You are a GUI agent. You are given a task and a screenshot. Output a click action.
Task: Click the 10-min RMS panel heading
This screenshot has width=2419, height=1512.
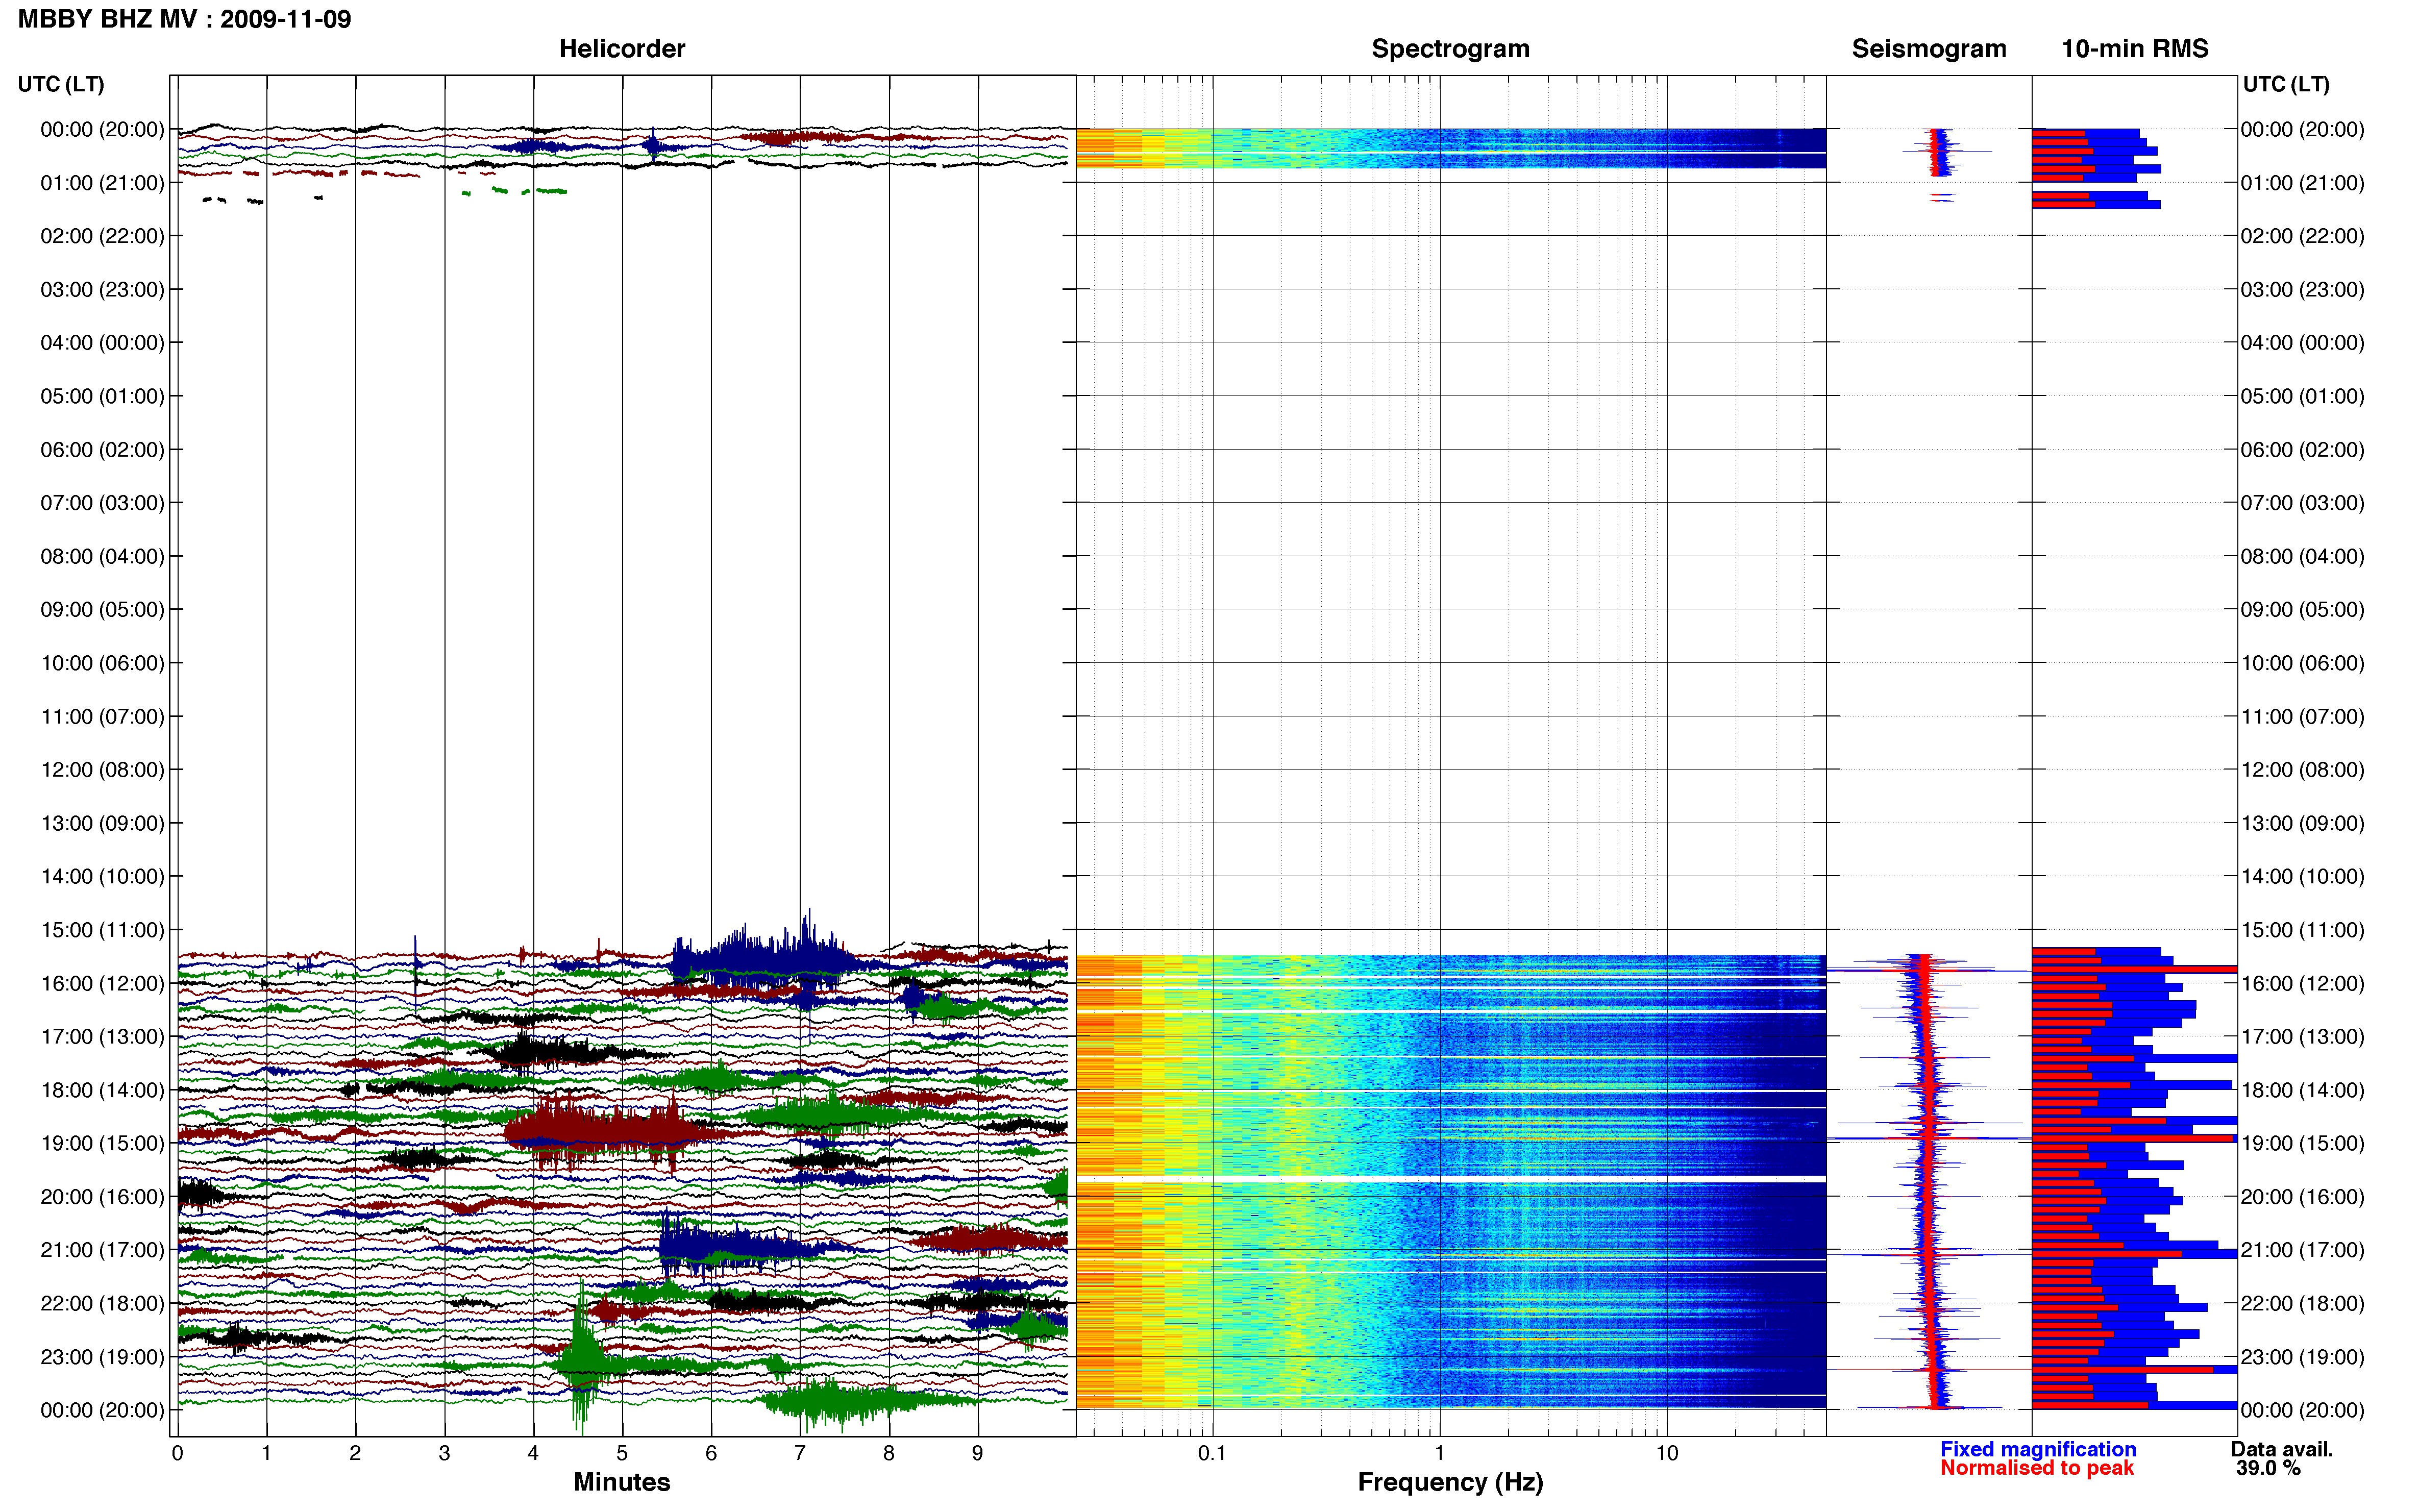pos(2135,49)
